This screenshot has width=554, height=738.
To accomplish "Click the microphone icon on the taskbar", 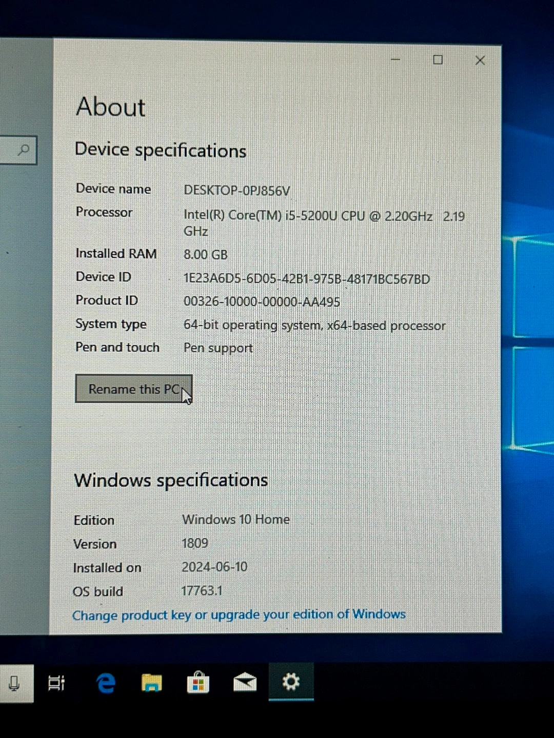I will coord(14,683).
